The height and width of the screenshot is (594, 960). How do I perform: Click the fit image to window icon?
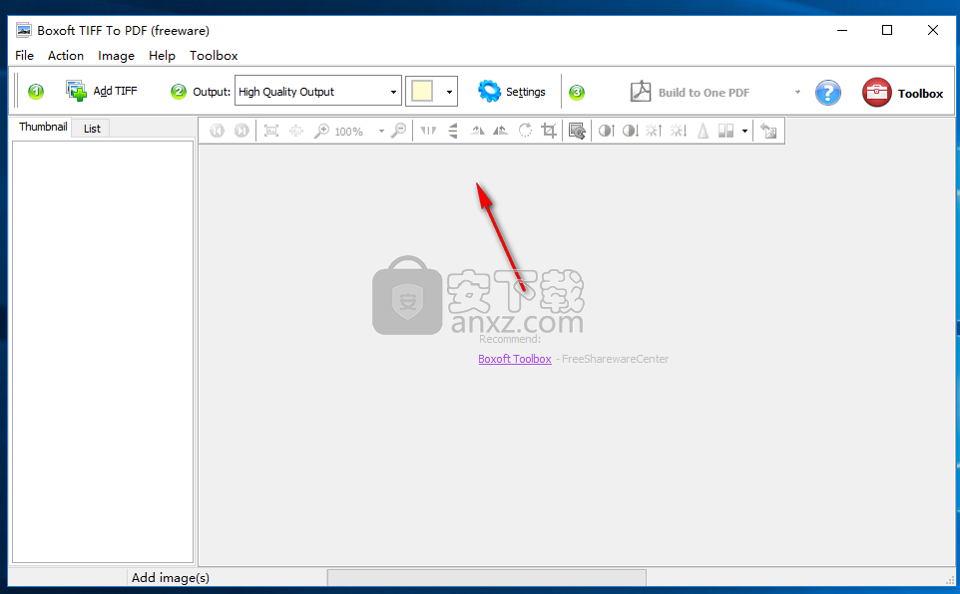click(x=270, y=131)
